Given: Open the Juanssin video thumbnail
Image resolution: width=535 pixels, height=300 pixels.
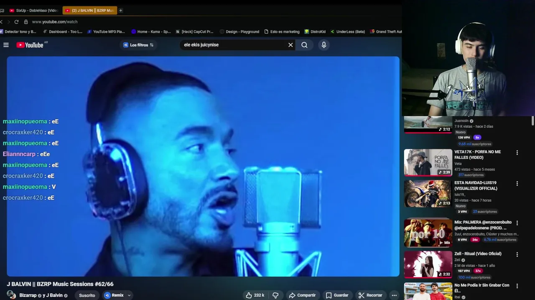Looking at the screenshot, I should click(x=428, y=125).
